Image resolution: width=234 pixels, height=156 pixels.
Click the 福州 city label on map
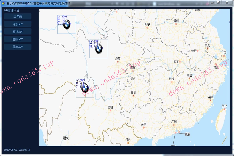[211, 97]
